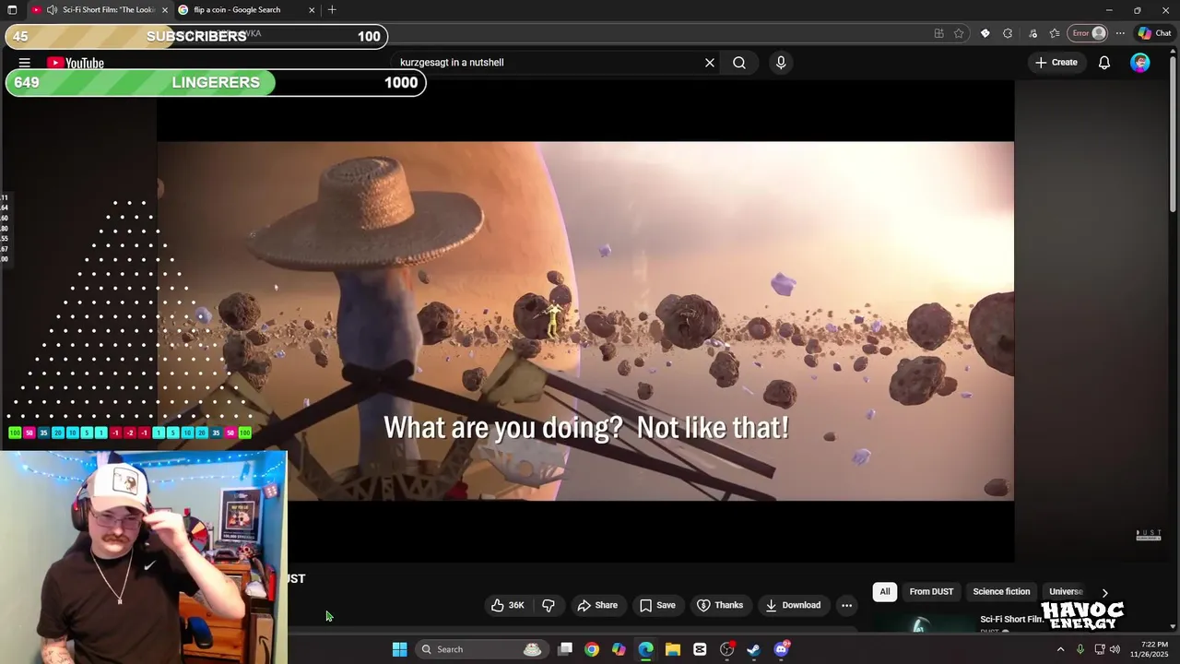Open Copilot from the taskbar
The image size is (1180, 664).
tap(619, 649)
